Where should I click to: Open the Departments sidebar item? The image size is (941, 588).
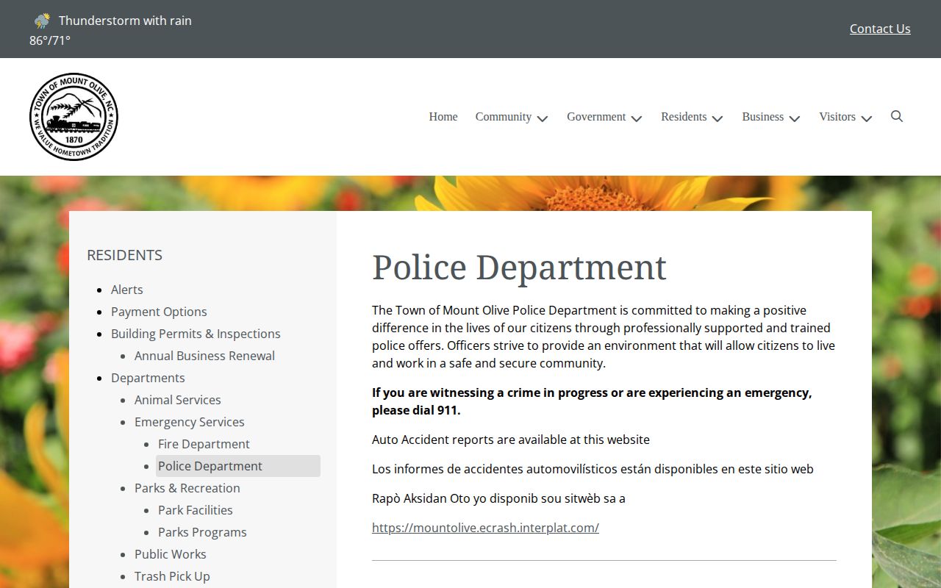[148, 378]
